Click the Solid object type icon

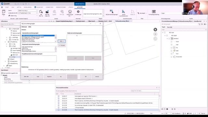pos(174,51)
